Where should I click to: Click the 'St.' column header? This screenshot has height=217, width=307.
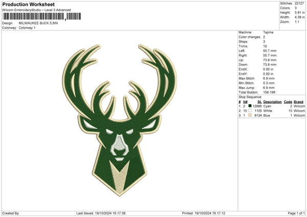(x=259, y=102)
